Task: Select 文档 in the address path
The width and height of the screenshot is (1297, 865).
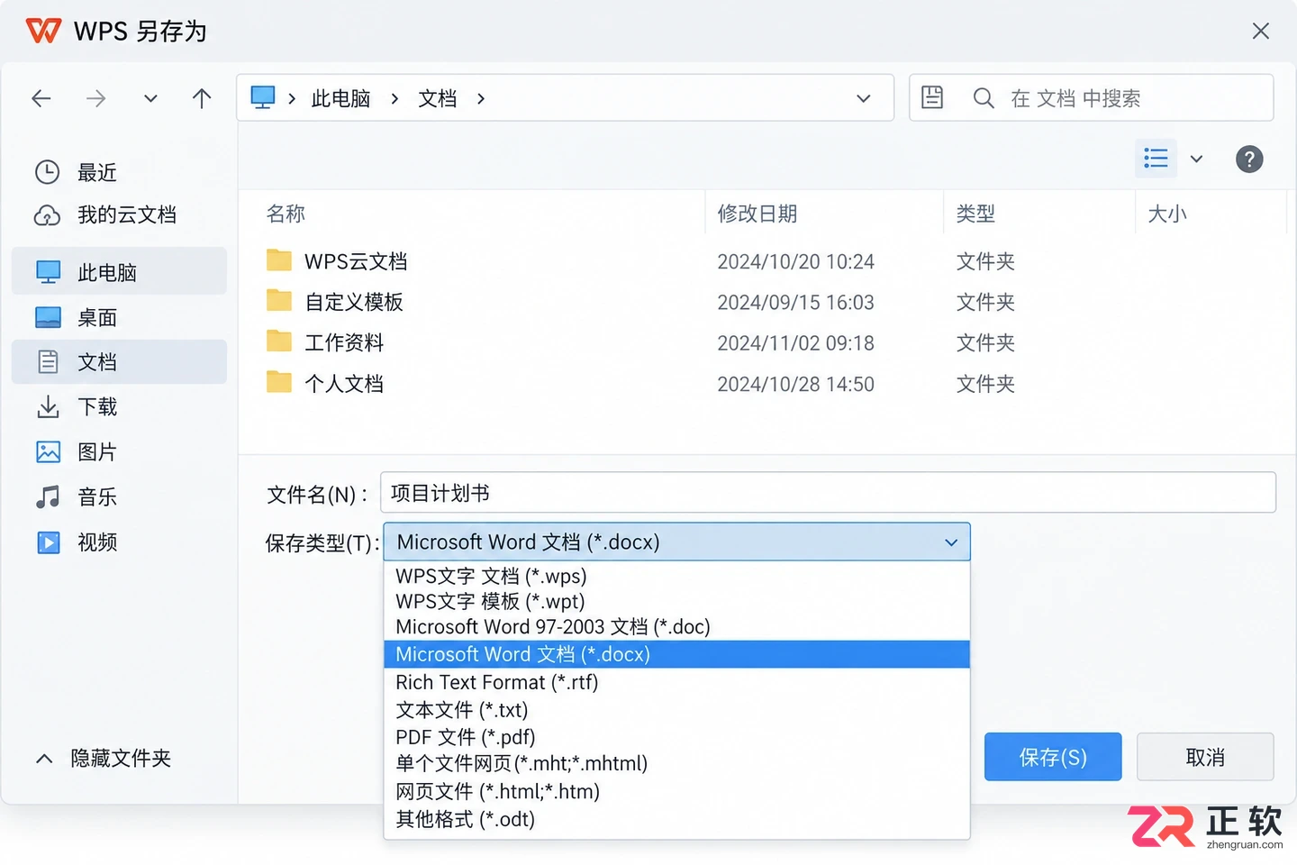Action: coord(438,98)
